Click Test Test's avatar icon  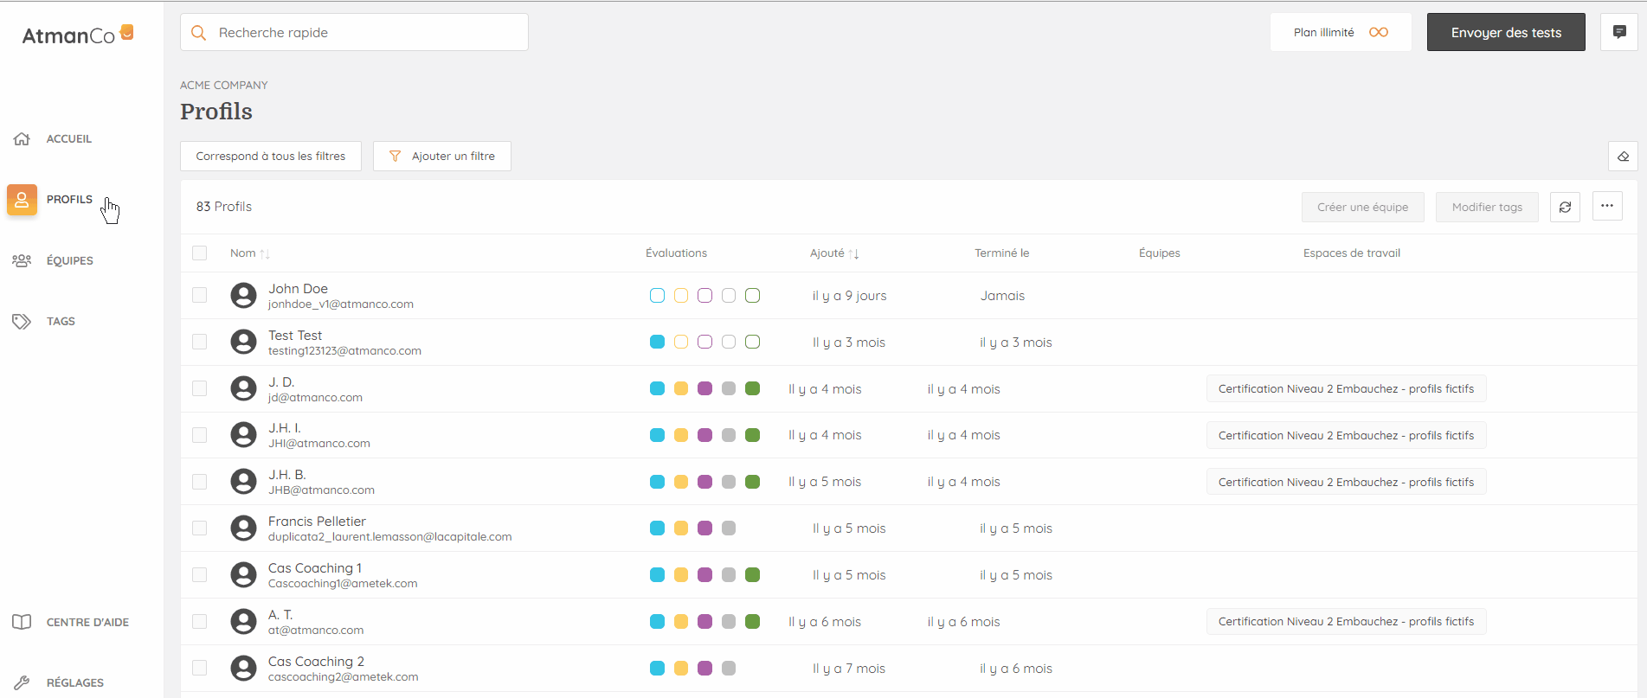[x=243, y=342]
